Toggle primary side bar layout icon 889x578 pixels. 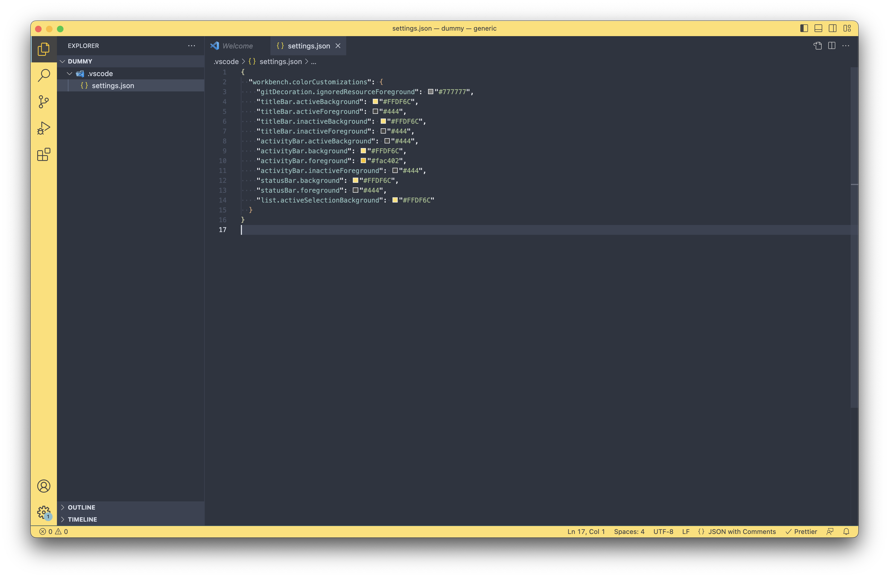click(x=804, y=28)
